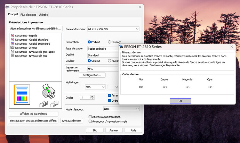Click Annuler in the Propriétés window
Screen dimensions: 240x143
tap(114, 130)
